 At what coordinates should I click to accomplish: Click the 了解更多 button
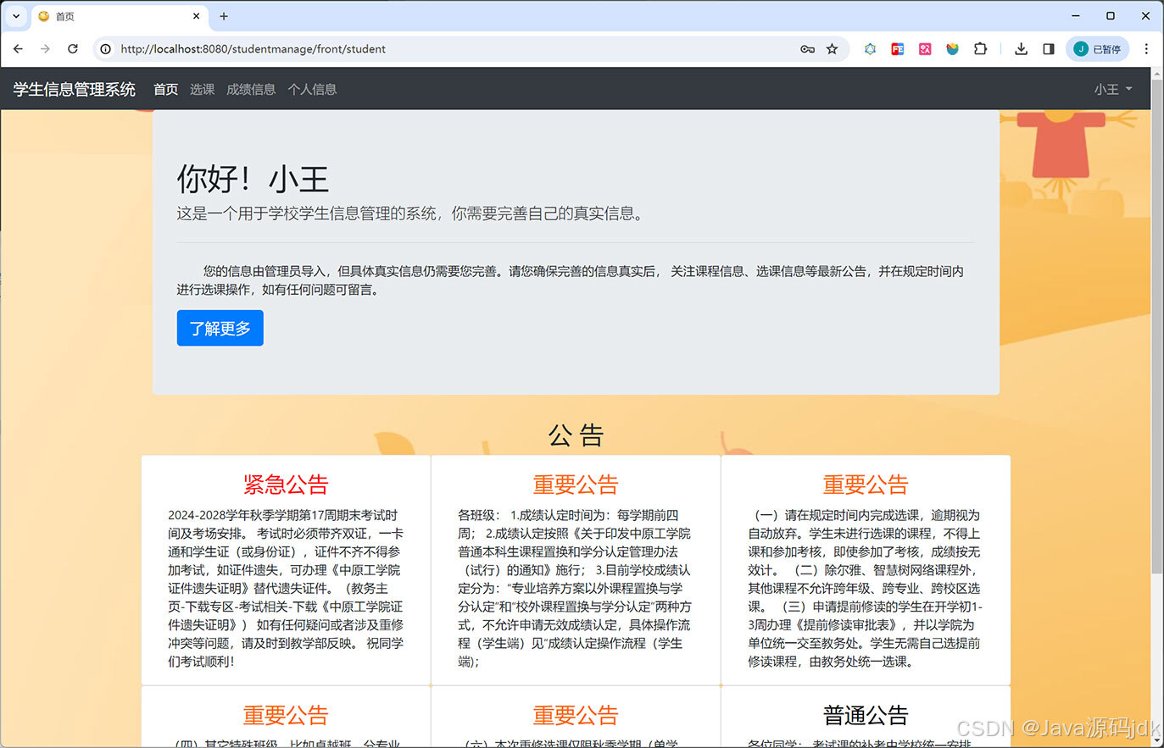coord(220,328)
